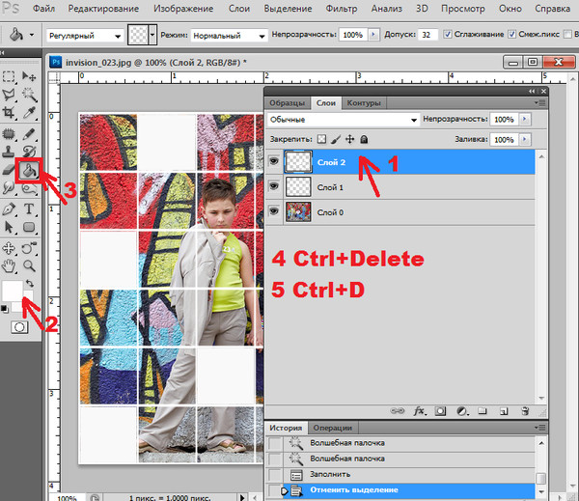Toggle the Сглаживание checkbox
The width and height of the screenshot is (579, 501).
tap(448, 35)
